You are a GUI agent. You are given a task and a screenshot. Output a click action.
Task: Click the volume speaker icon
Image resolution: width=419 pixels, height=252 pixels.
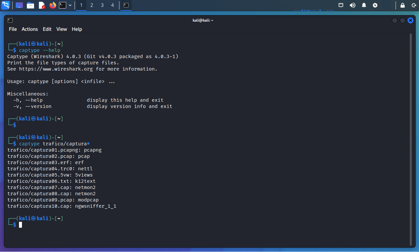click(x=352, y=5)
